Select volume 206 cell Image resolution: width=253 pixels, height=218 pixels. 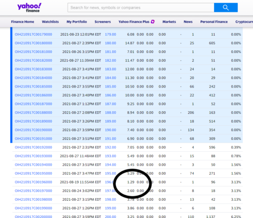pos(191,113)
